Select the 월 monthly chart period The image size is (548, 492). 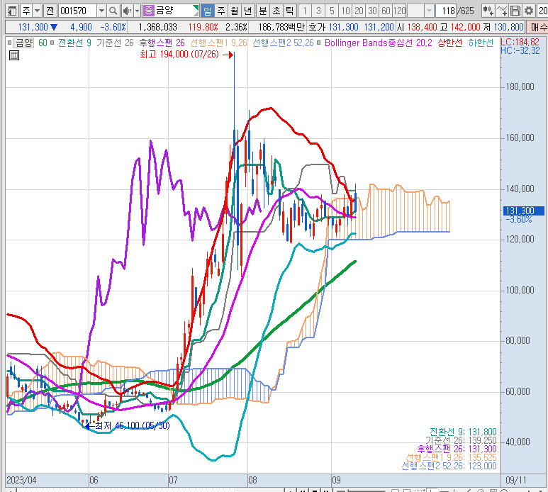coord(234,11)
